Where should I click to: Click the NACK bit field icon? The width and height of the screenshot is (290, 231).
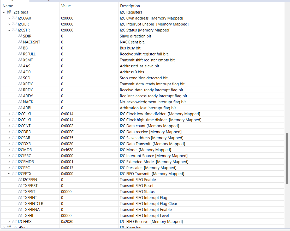click(20, 102)
